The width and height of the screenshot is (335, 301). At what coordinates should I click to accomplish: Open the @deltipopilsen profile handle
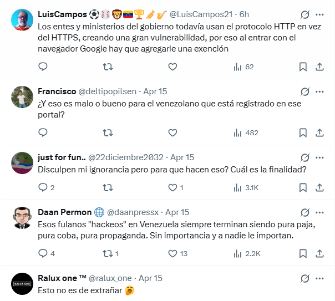click(x=110, y=91)
